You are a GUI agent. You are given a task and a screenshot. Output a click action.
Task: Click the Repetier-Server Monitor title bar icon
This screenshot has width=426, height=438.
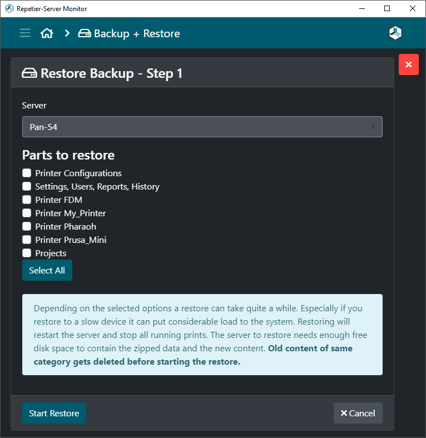pyautogui.click(x=9, y=9)
